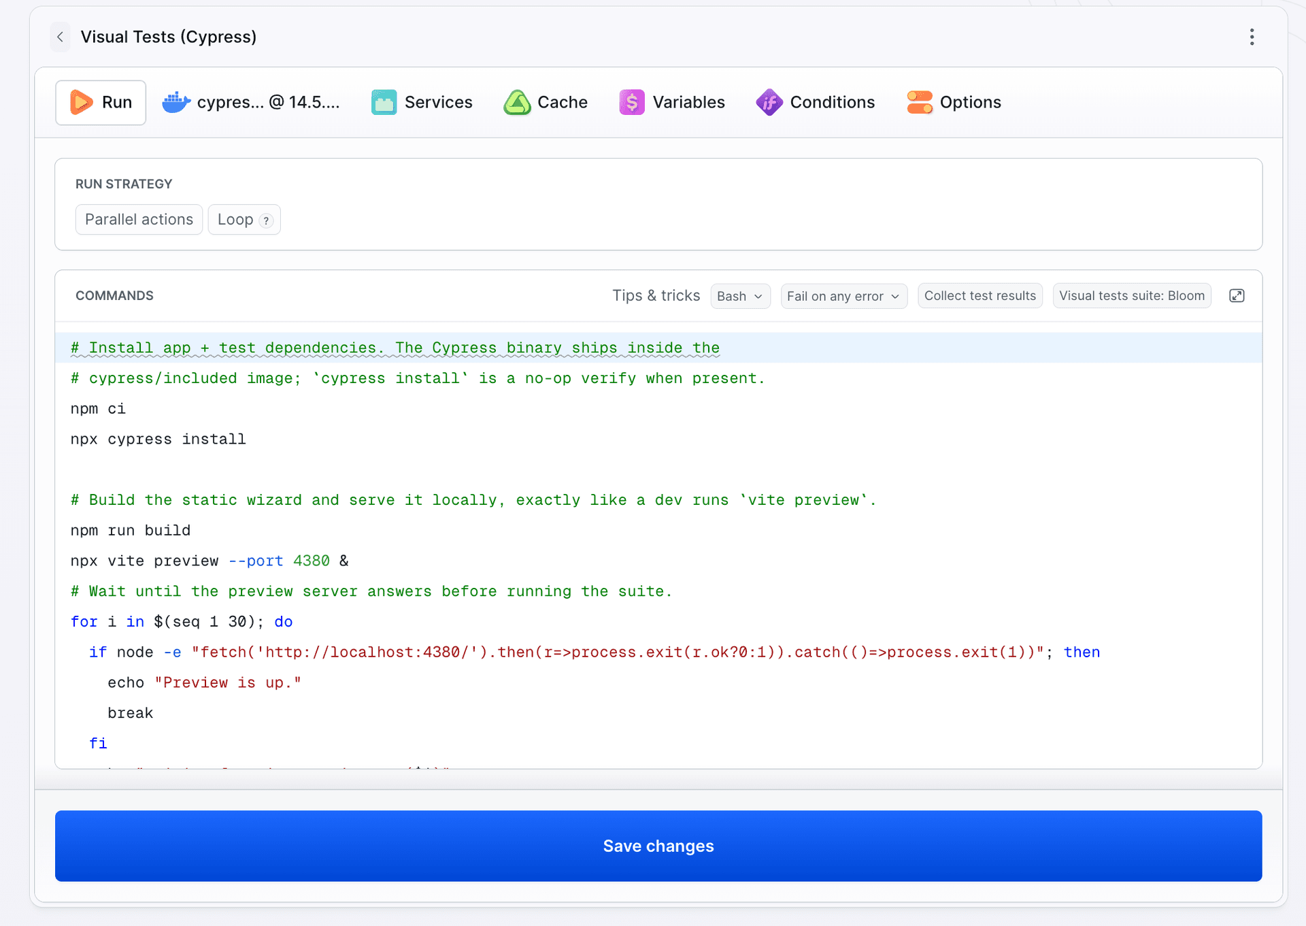Click the orange toggle Options icon

pyautogui.click(x=920, y=102)
